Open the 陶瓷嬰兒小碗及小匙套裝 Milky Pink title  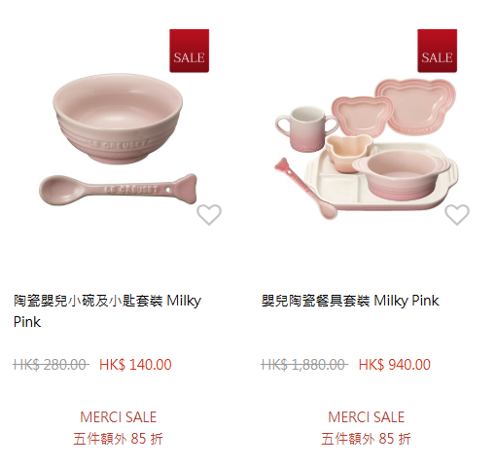[107, 311]
